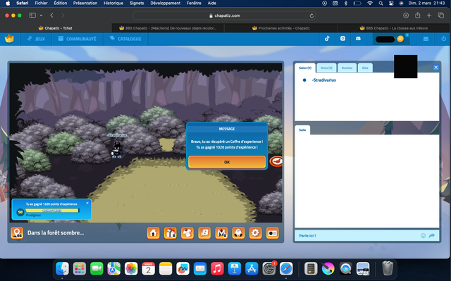
Task: Open the map location icon
Action: [17, 233]
